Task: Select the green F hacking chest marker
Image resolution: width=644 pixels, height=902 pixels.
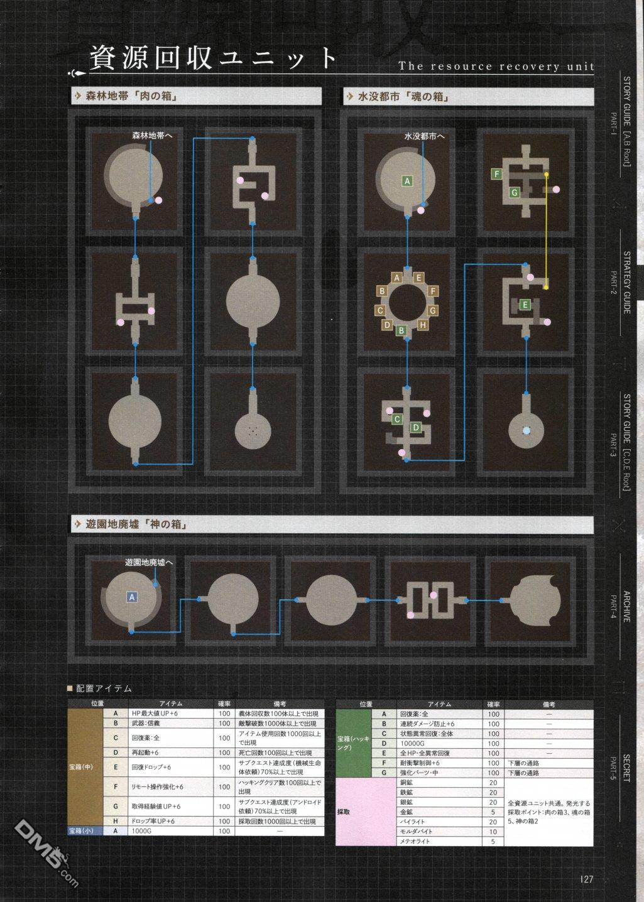Action: 497,174
